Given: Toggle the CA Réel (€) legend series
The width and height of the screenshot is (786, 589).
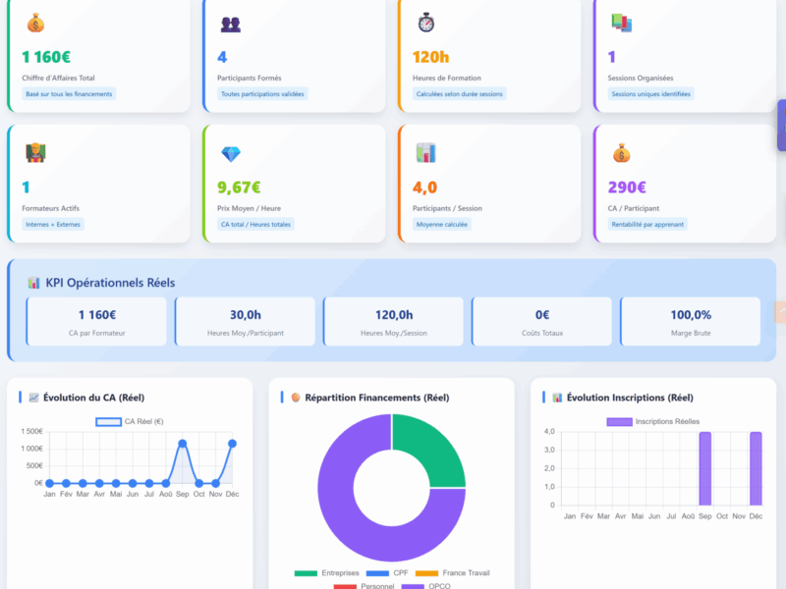Looking at the screenshot, I should coord(129,421).
